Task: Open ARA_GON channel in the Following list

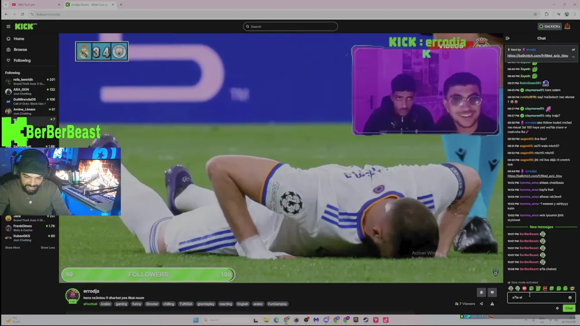Action: (x=30, y=91)
